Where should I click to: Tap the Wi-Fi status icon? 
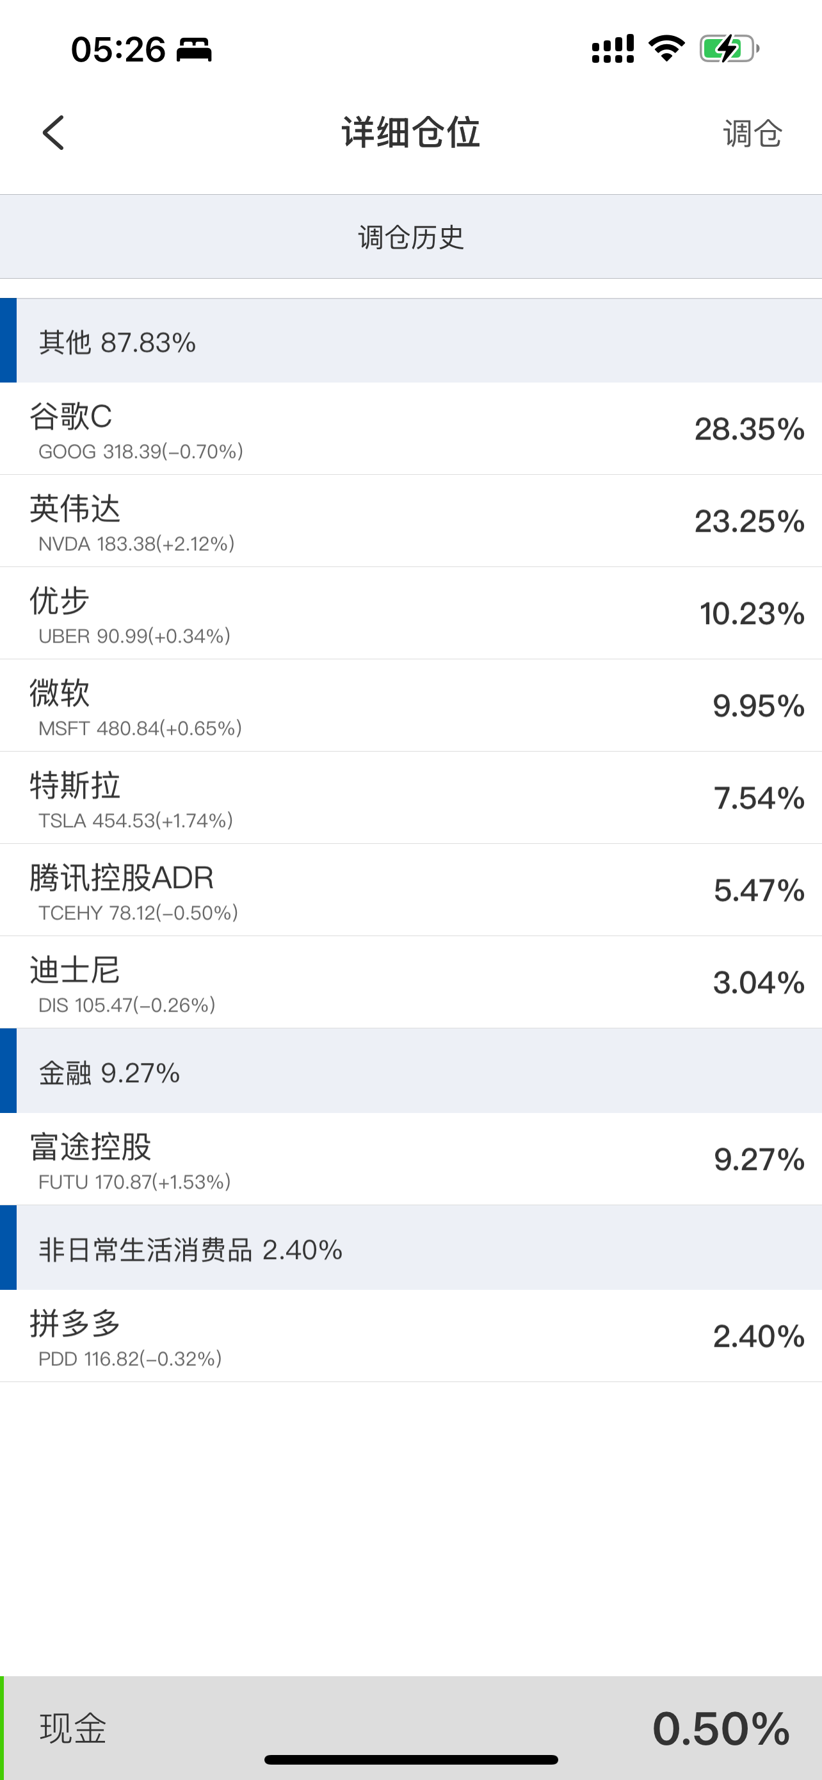point(666,49)
